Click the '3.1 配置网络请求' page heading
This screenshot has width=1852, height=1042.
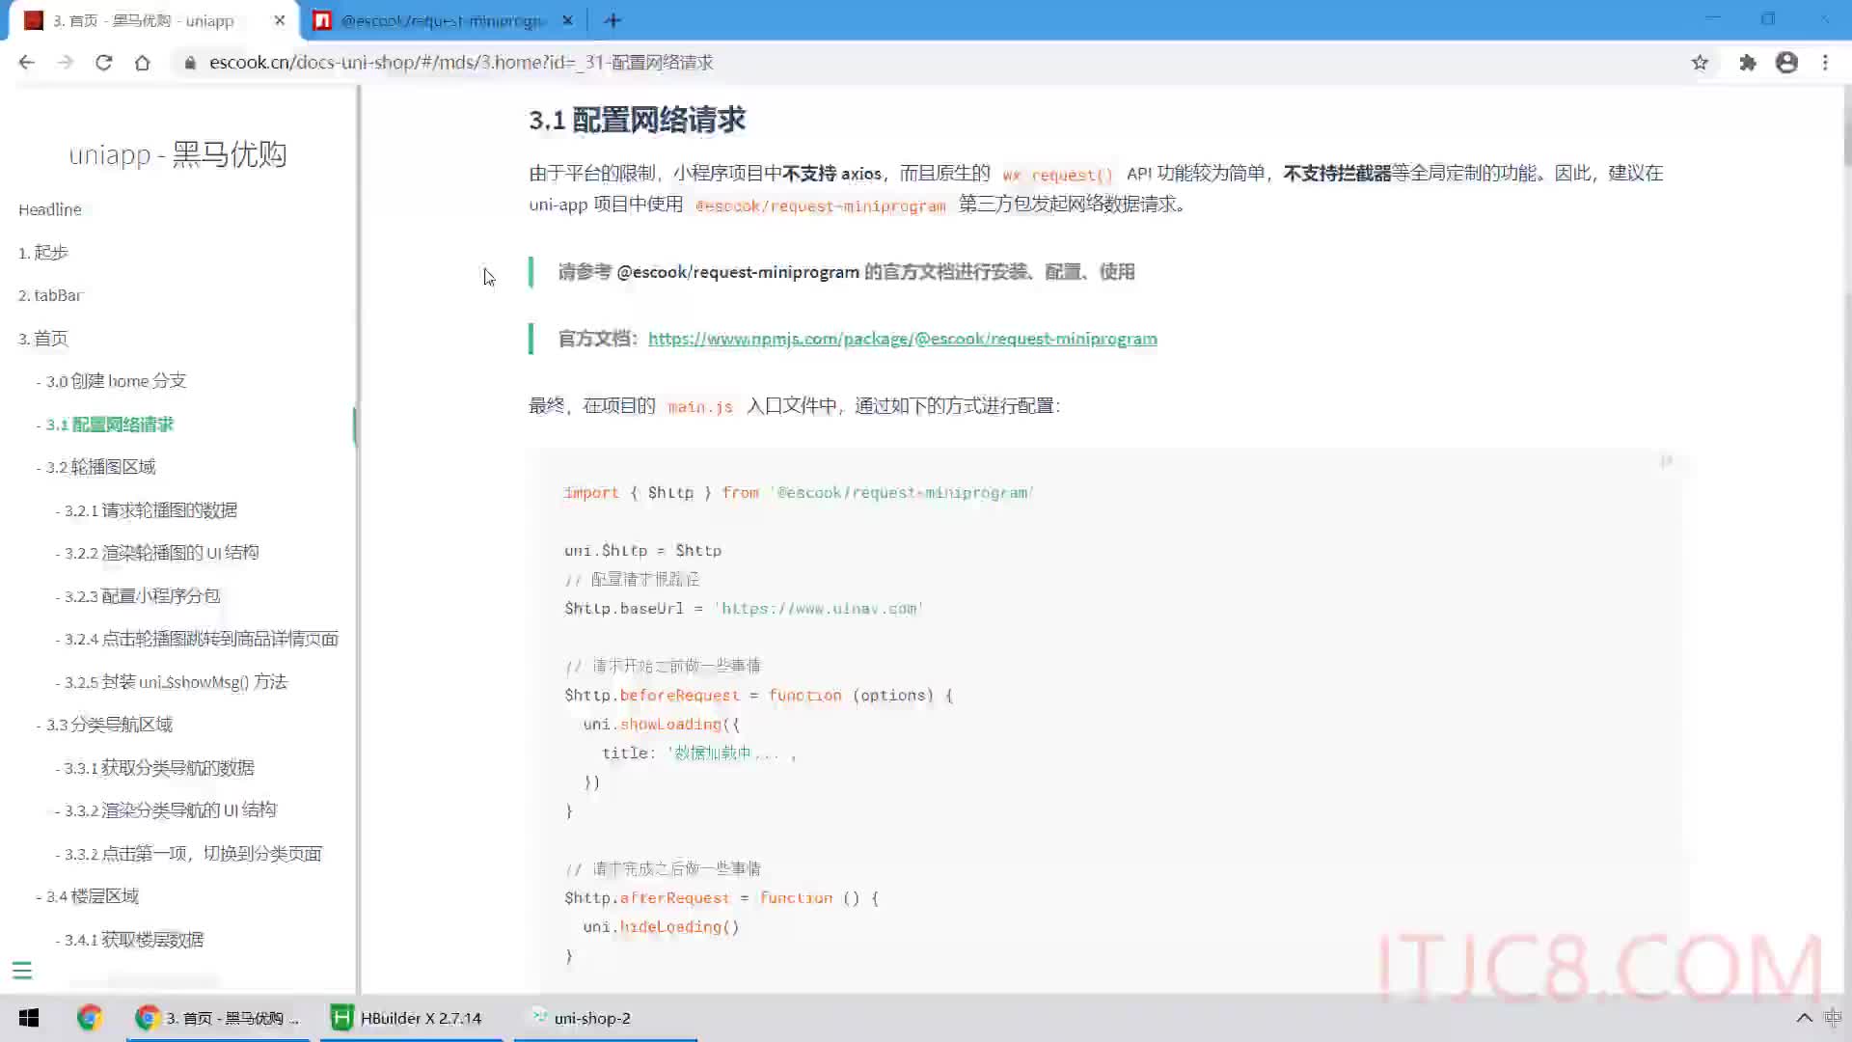(x=637, y=121)
